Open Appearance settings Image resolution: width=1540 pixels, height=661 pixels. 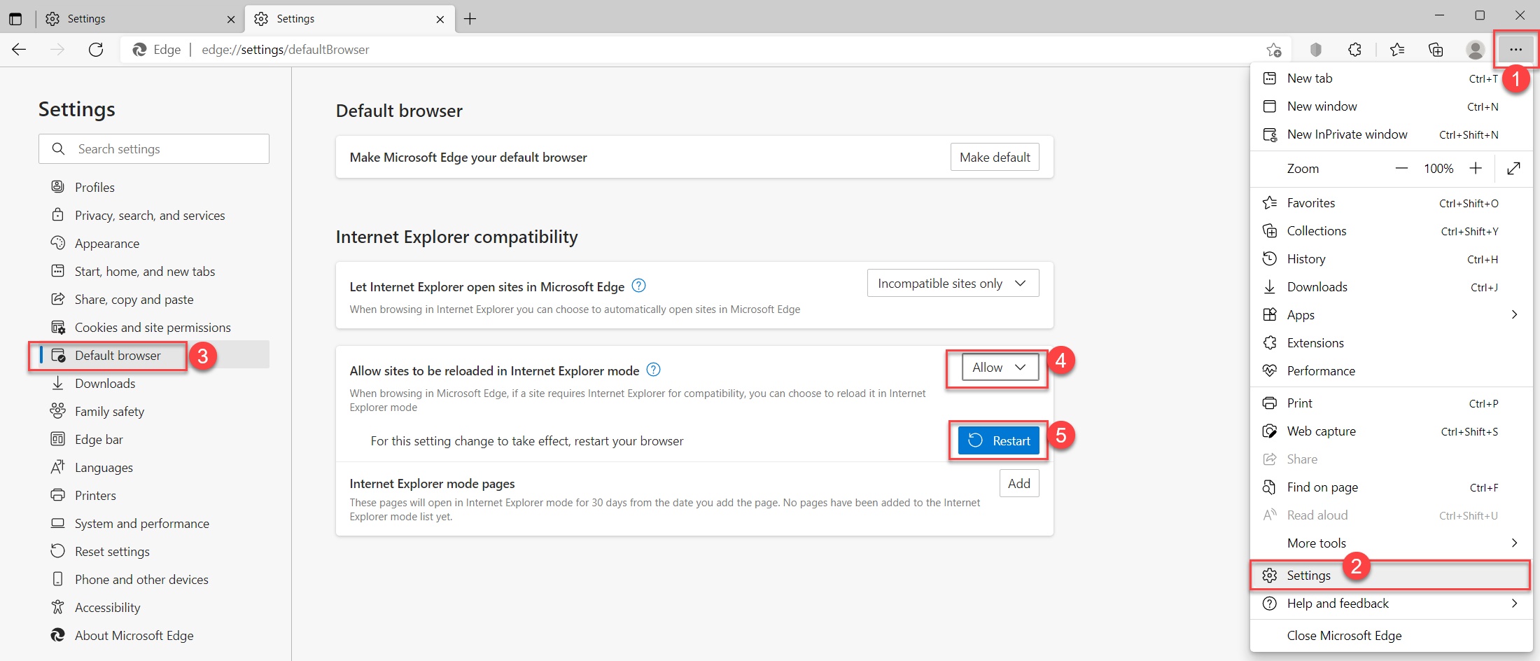point(154,243)
